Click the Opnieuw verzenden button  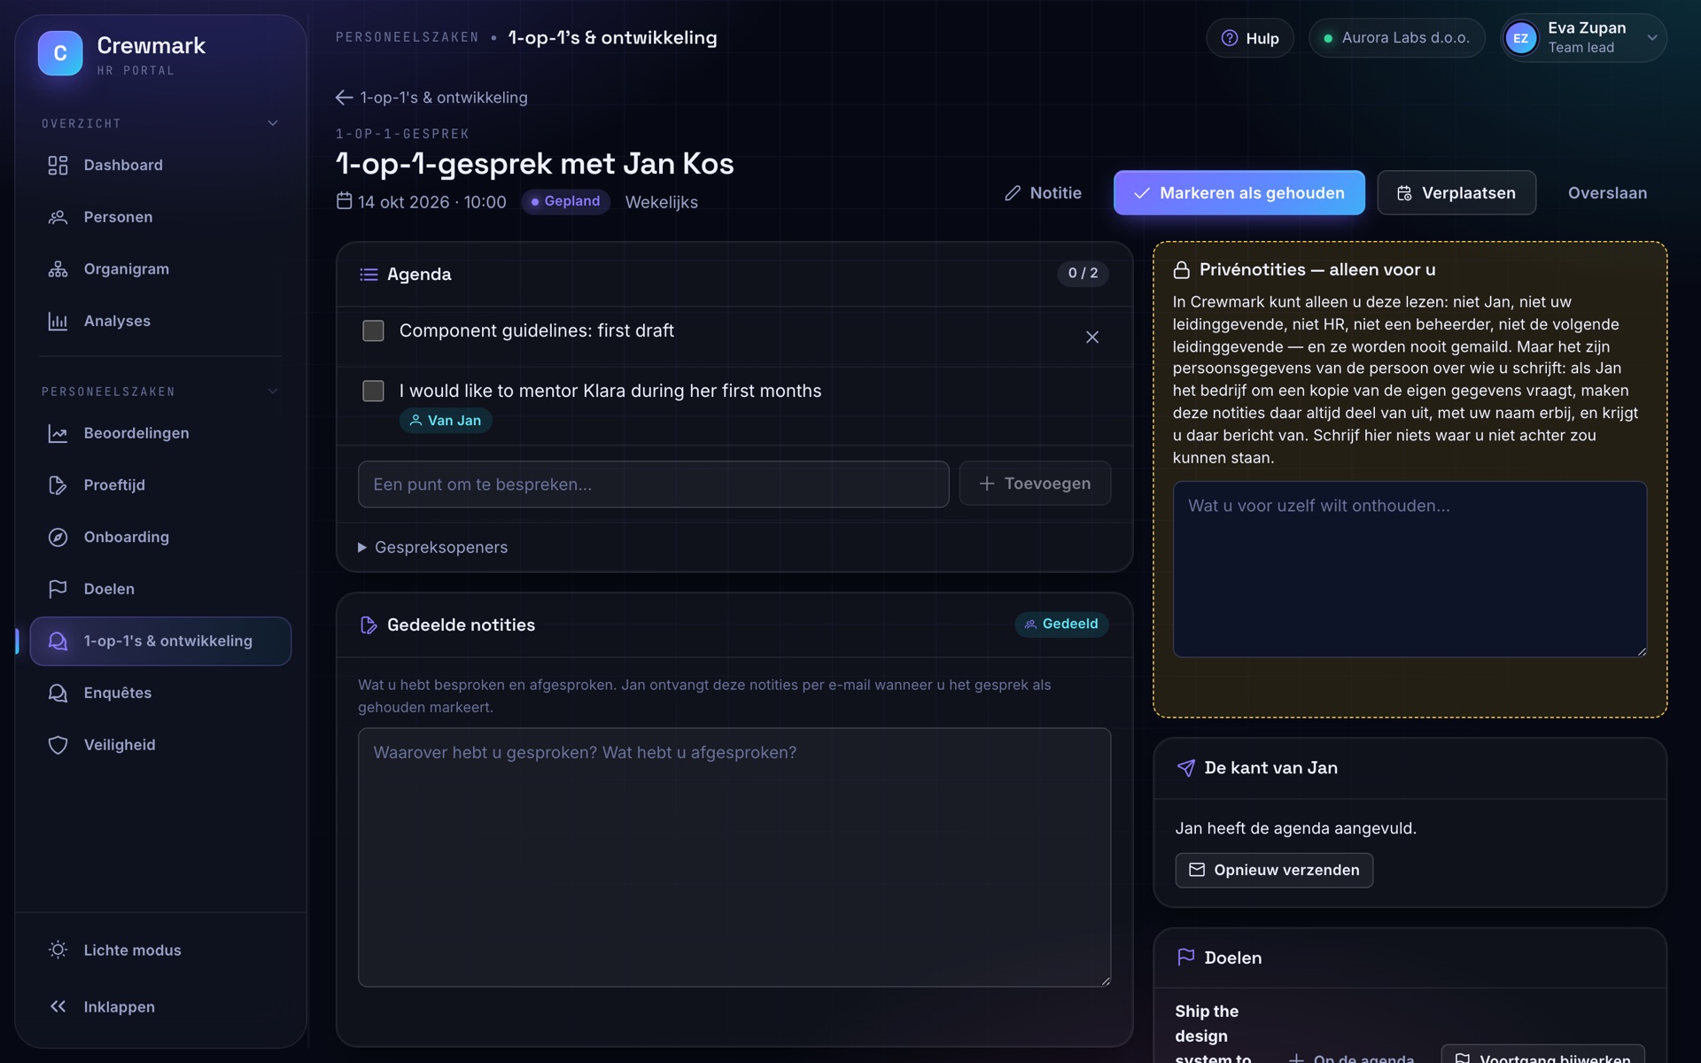1273,870
